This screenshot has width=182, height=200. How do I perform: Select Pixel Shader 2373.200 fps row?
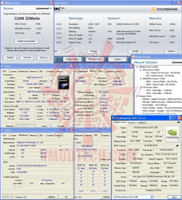click(154, 105)
